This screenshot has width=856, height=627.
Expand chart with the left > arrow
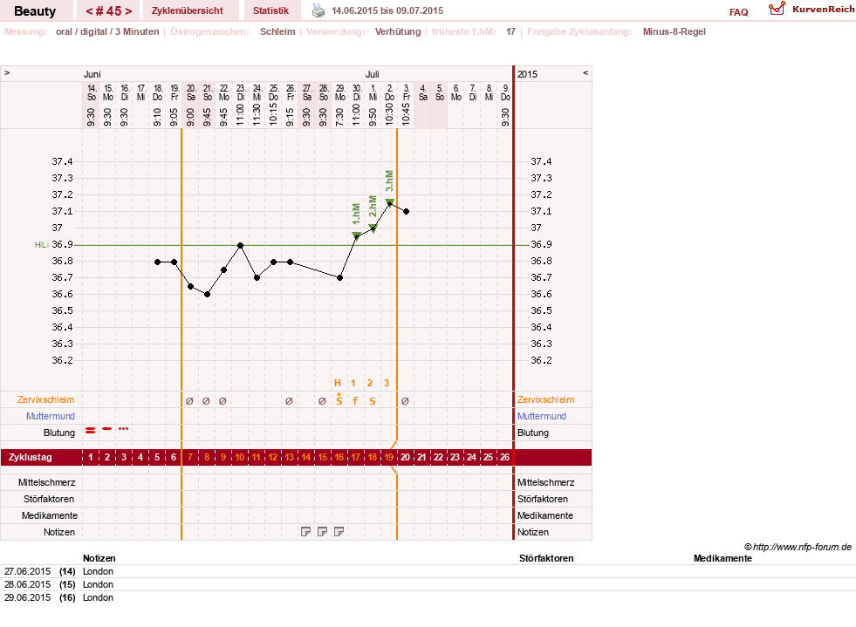(x=7, y=72)
